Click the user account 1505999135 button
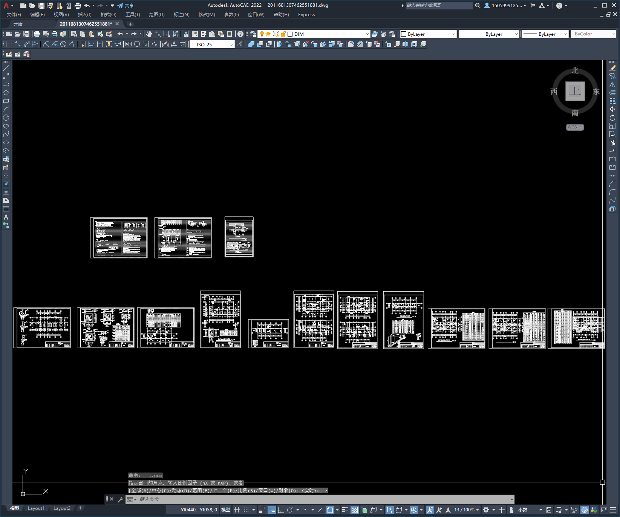 click(505, 6)
